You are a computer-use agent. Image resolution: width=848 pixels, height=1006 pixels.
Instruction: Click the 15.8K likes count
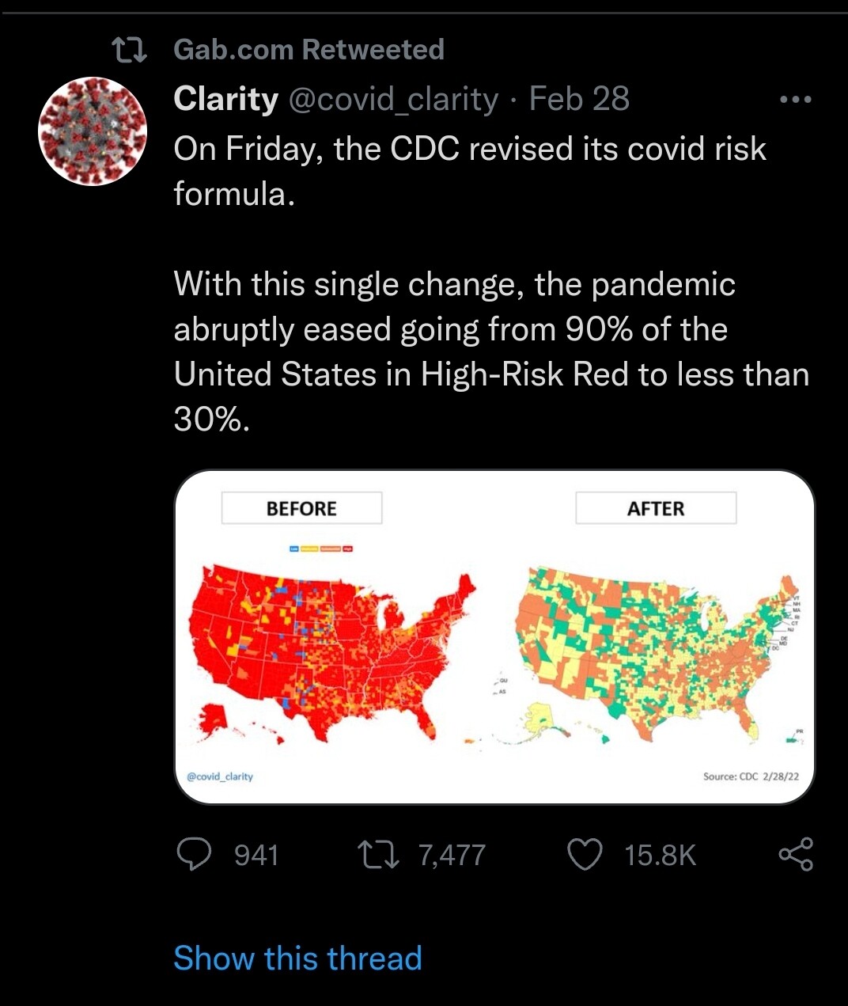pyautogui.click(x=661, y=856)
